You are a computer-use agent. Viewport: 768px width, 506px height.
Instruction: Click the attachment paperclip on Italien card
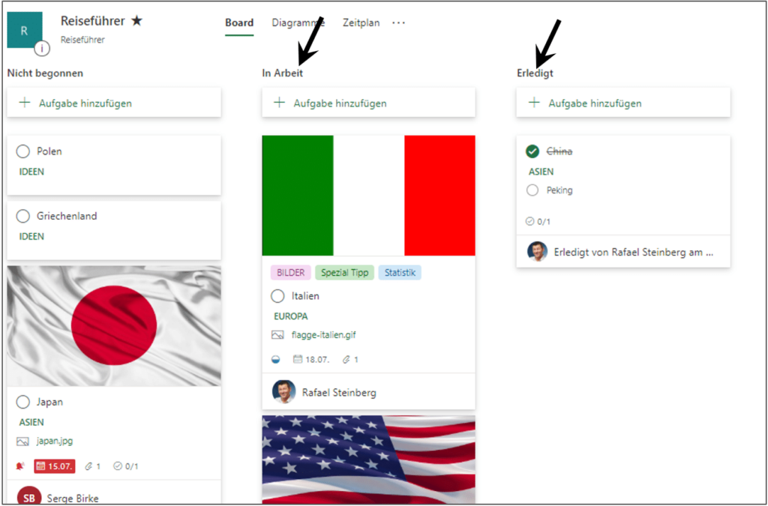pos(346,360)
